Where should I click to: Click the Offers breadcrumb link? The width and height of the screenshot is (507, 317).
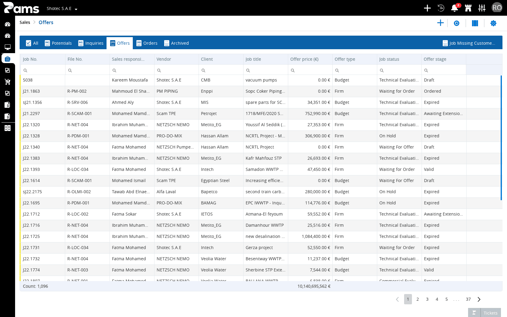(x=46, y=22)
